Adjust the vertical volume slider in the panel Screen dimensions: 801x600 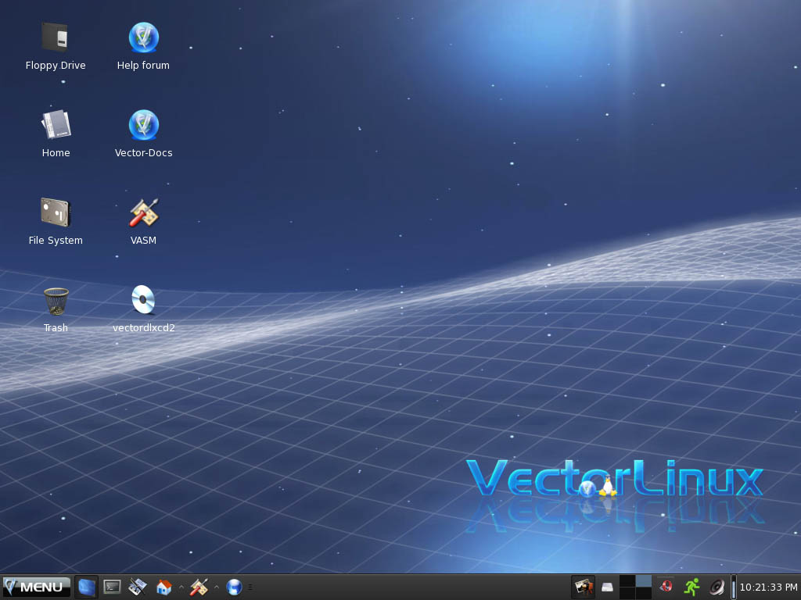coord(734,587)
